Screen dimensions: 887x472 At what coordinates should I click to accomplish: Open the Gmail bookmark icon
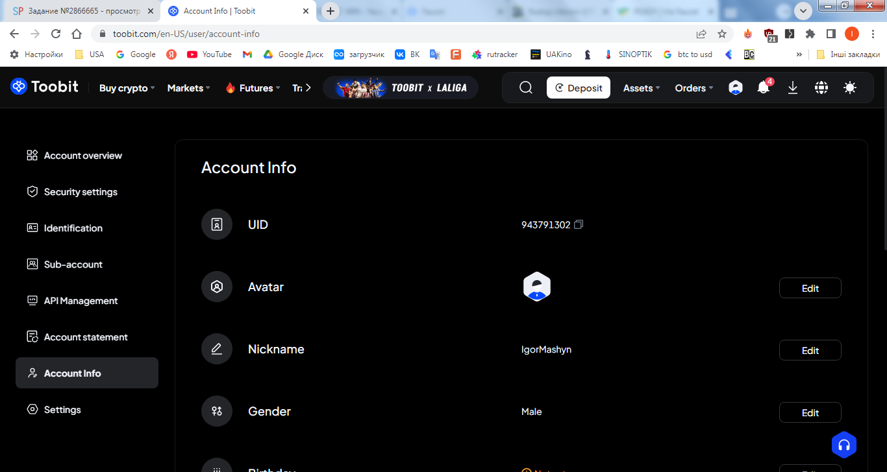pyautogui.click(x=247, y=54)
